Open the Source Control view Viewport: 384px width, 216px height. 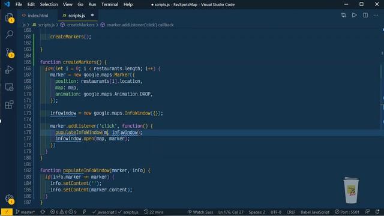(x=10, y=52)
